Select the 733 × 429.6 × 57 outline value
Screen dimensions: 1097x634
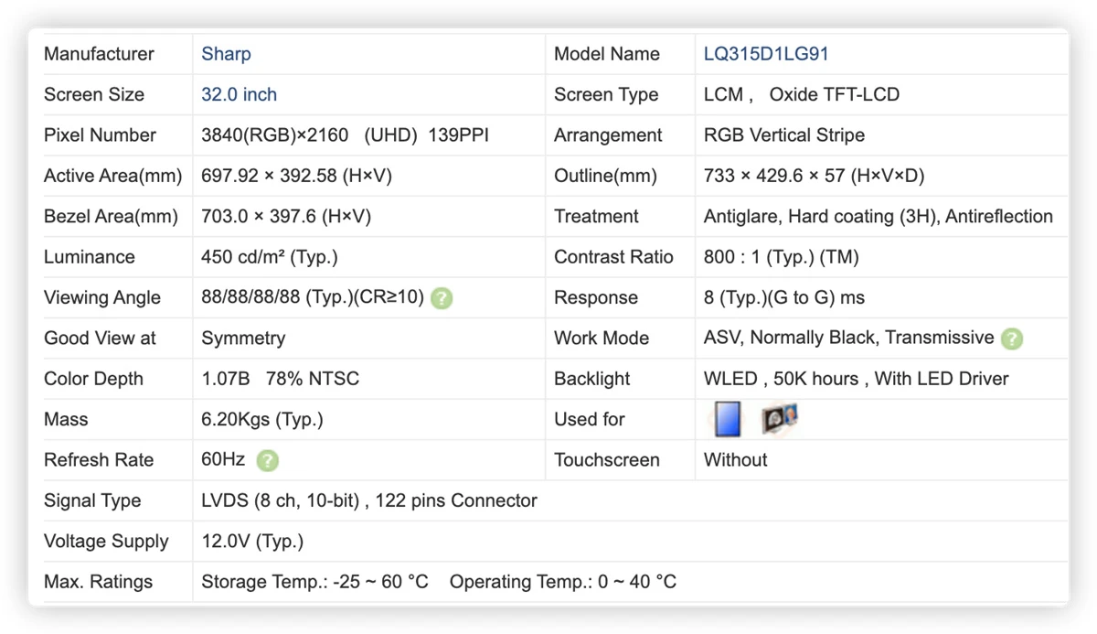[x=815, y=176]
